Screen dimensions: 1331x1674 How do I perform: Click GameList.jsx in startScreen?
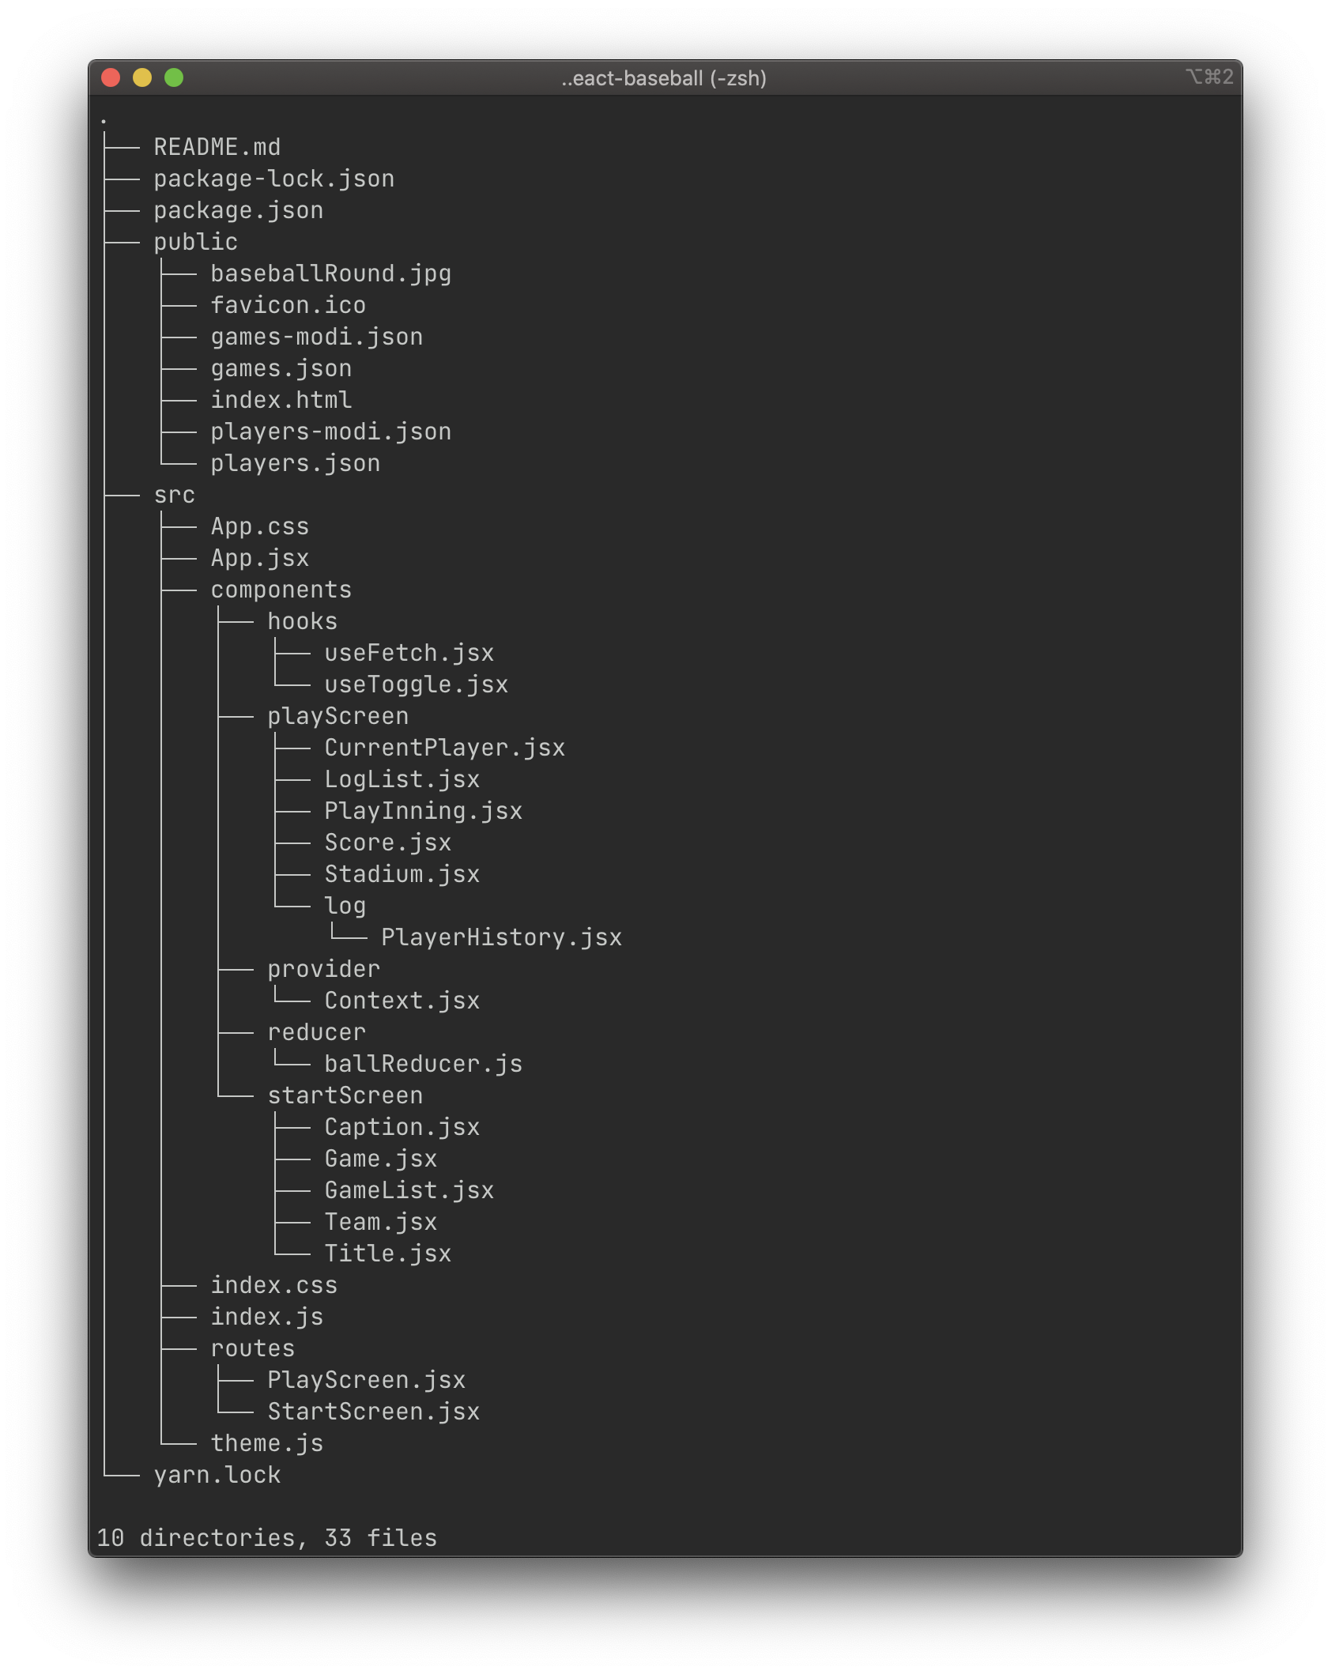(x=409, y=1190)
